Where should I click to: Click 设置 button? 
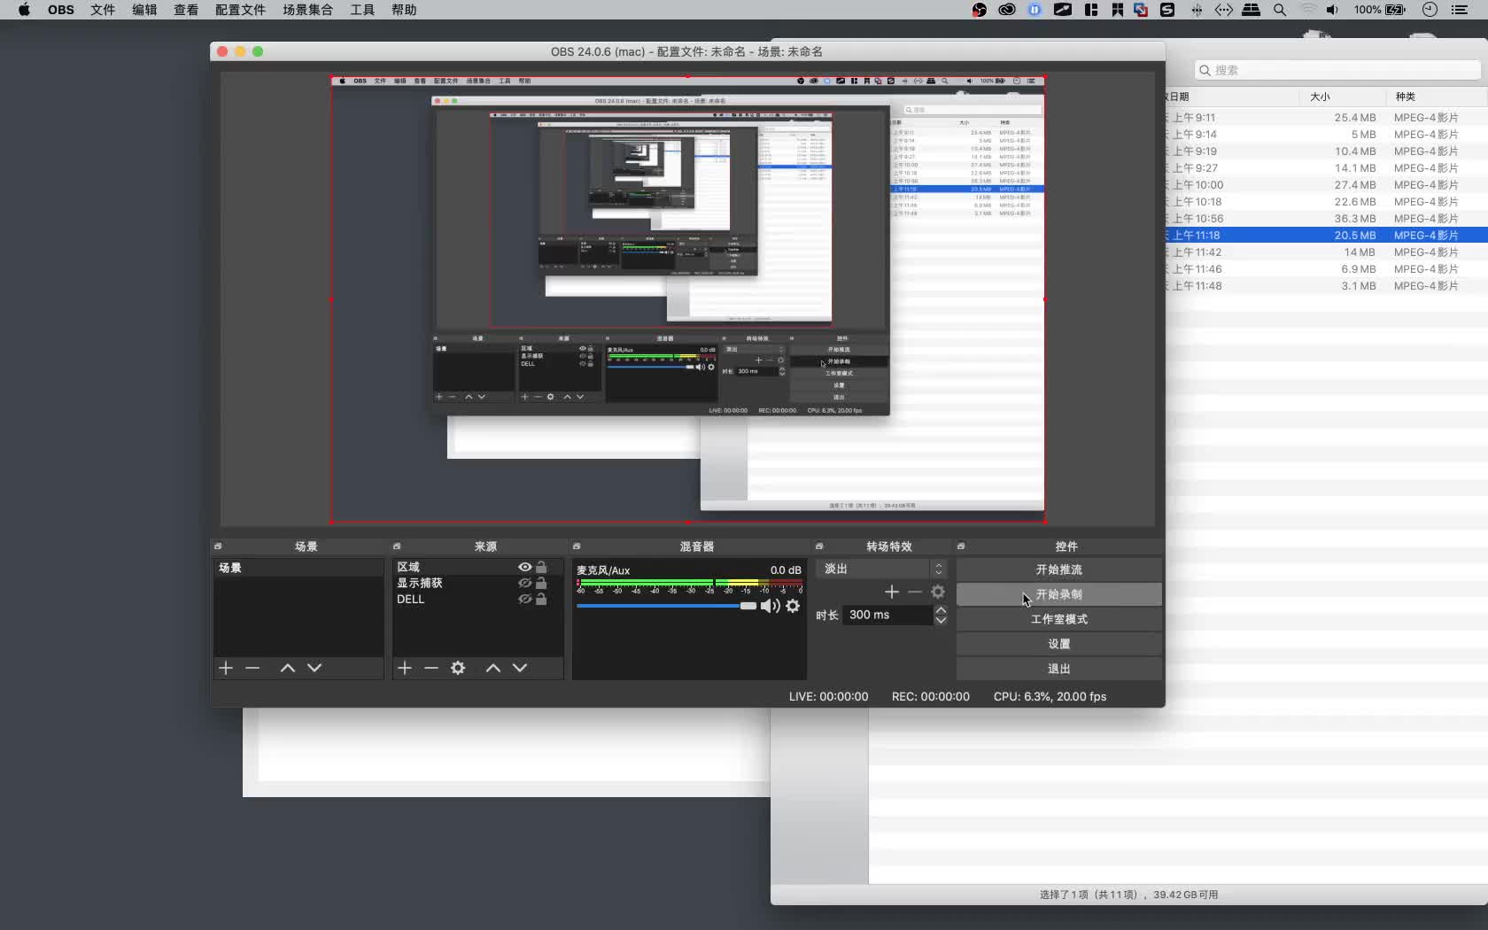(1058, 644)
